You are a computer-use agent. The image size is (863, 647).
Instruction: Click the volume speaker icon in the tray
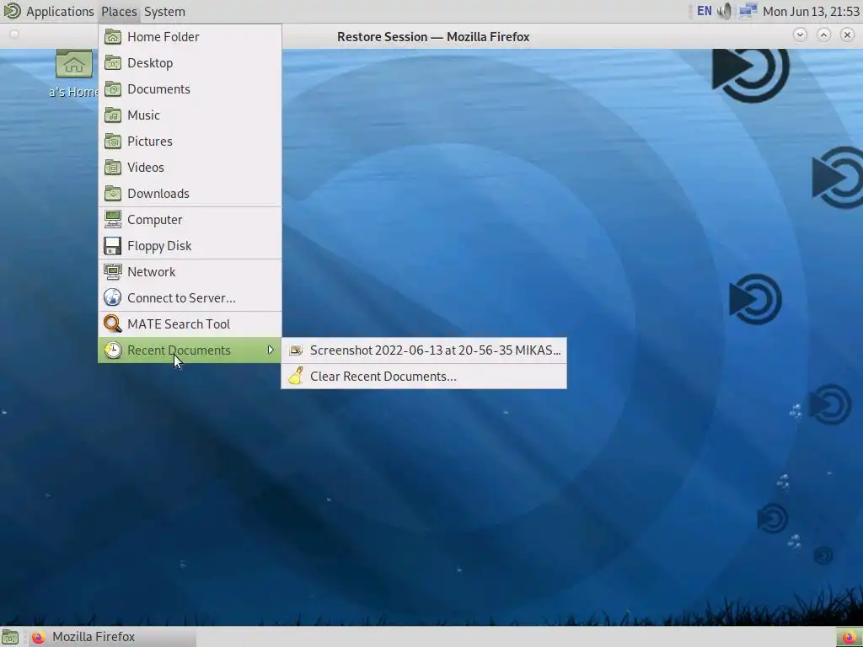(725, 11)
